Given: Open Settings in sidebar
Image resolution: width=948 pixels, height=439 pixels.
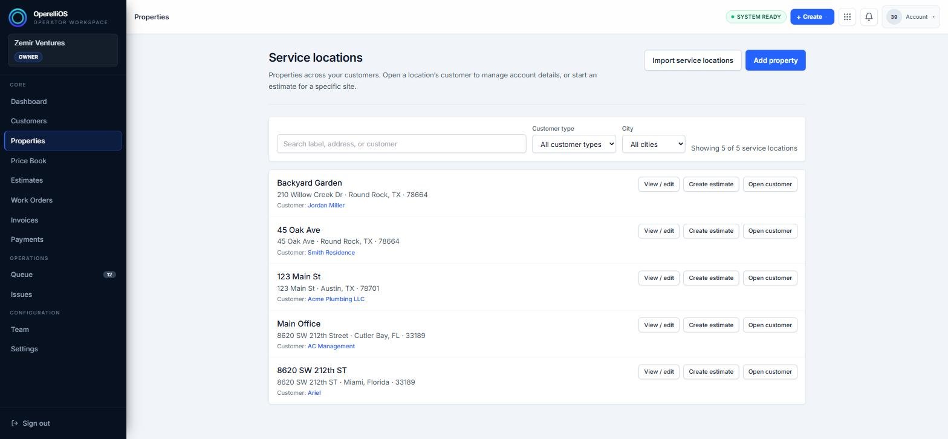Looking at the screenshot, I should [63, 349].
